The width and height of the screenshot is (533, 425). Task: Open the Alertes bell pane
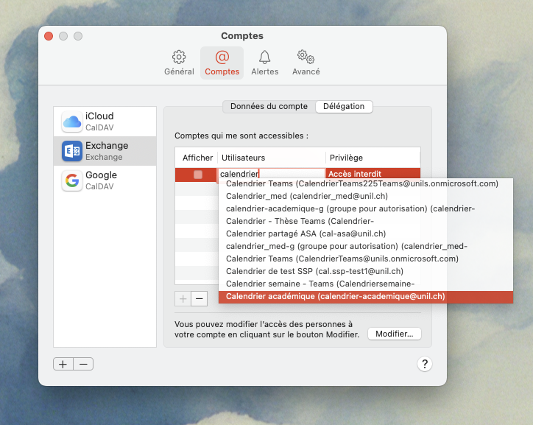pyautogui.click(x=264, y=63)
